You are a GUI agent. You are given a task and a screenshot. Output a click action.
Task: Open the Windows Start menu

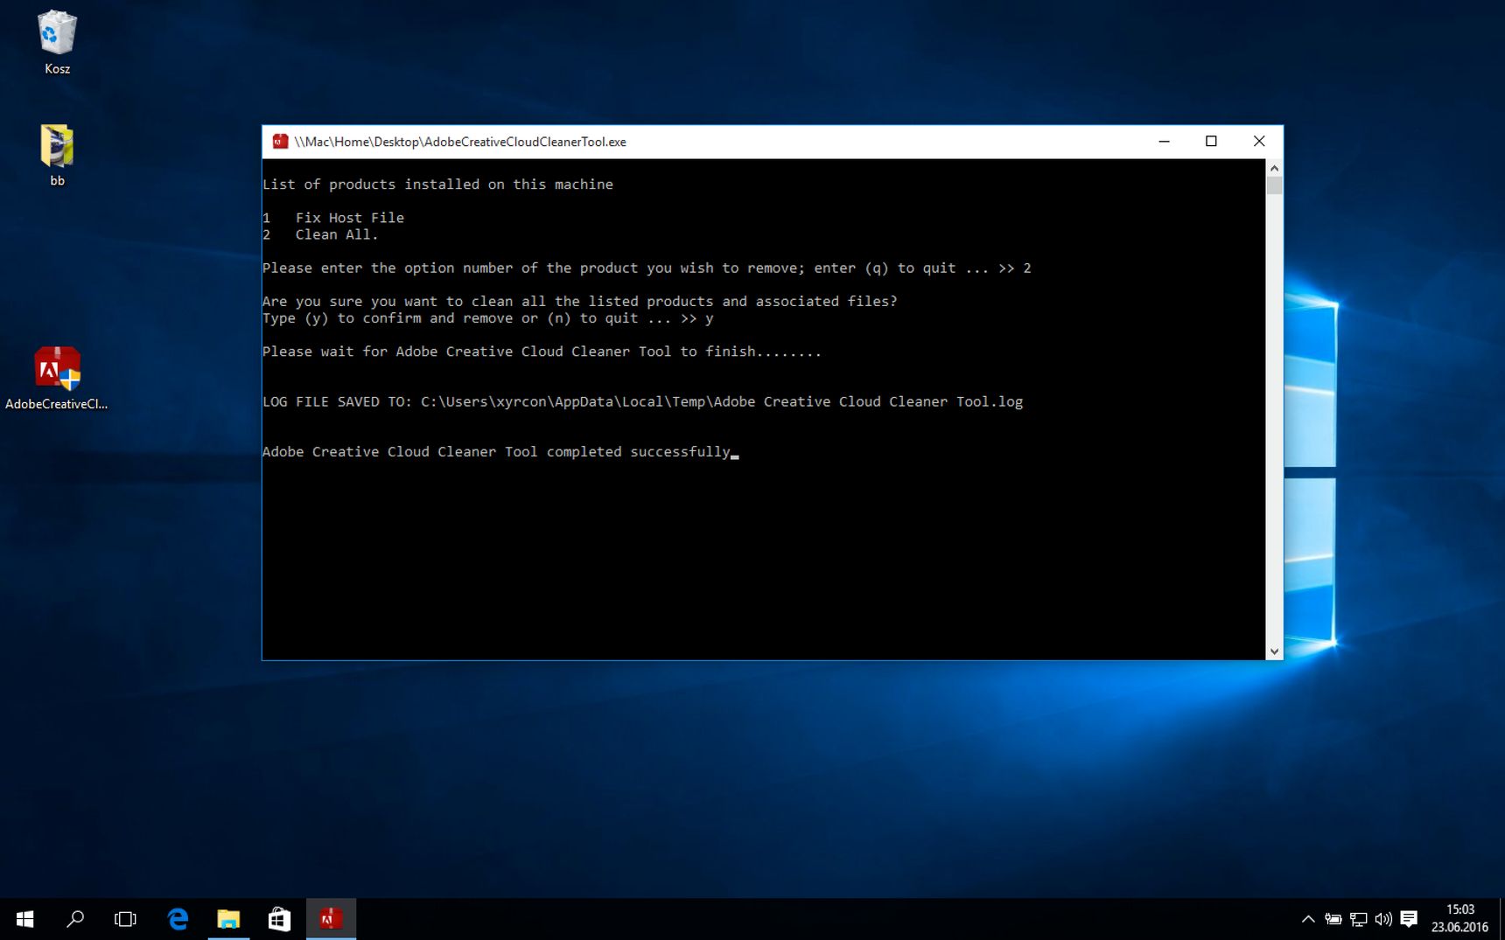(x=24, y=919)
